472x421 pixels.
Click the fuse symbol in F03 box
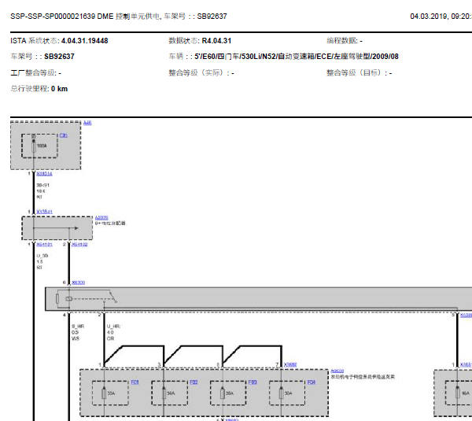coord(223,393)
